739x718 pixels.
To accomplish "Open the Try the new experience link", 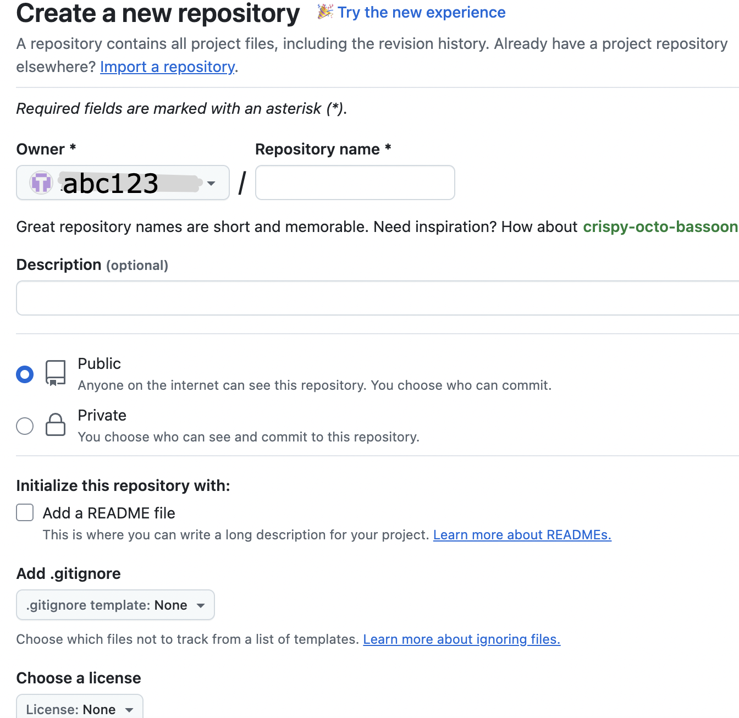I will (x=421, y=12).
